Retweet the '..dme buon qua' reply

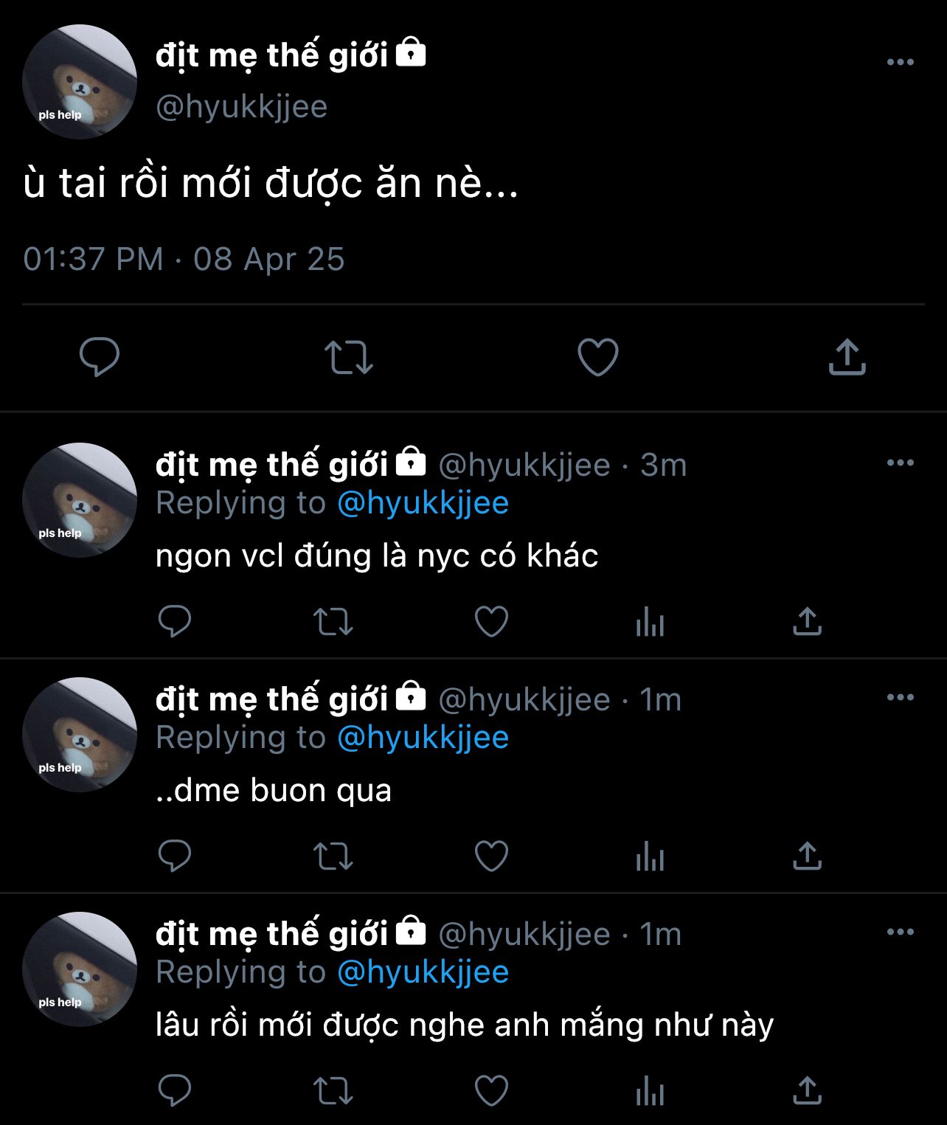tap(333, 856)
